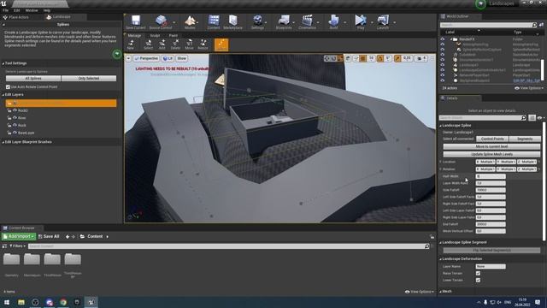Click the Control Points select button
Image resolution: width=547 pixels, height=308 pixels.
pyautogui.click(x=492, y=139)
